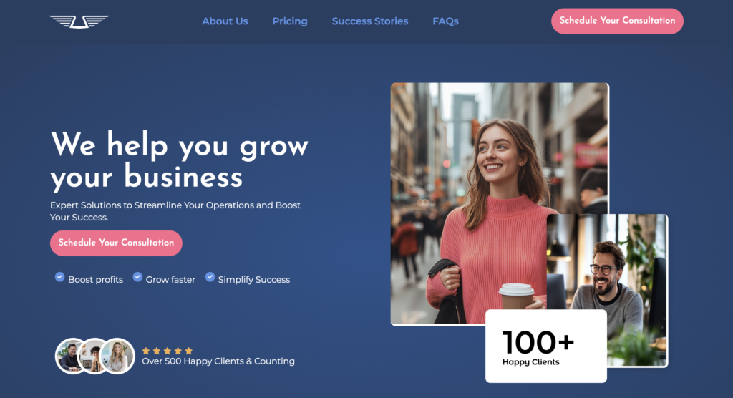Viewport: 733px width, 398px height.
Task: Click the middle client avatar
Action: tap(94, 356)
